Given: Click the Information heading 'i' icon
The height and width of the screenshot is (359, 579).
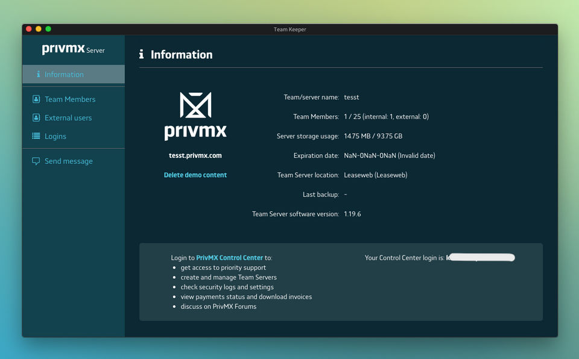Looking at the screenshot, I should click(x=141, y=54).
